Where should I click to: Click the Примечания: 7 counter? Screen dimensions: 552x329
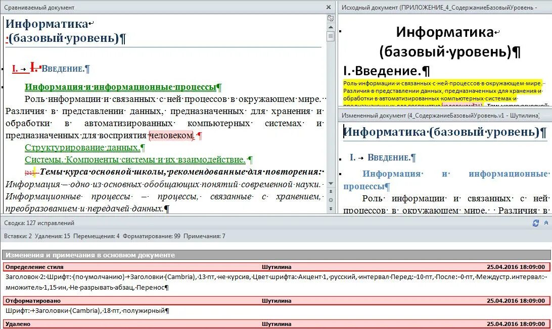pos(204,236)
